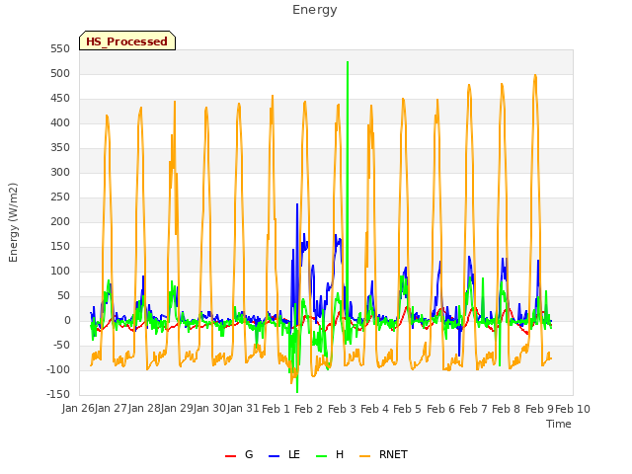Click the Feb 10 x-axis tick label

point(573,409)
